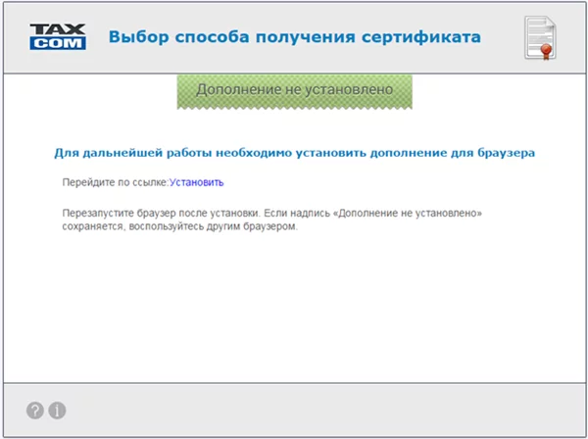Open the help question mark icon

(35, 411)
